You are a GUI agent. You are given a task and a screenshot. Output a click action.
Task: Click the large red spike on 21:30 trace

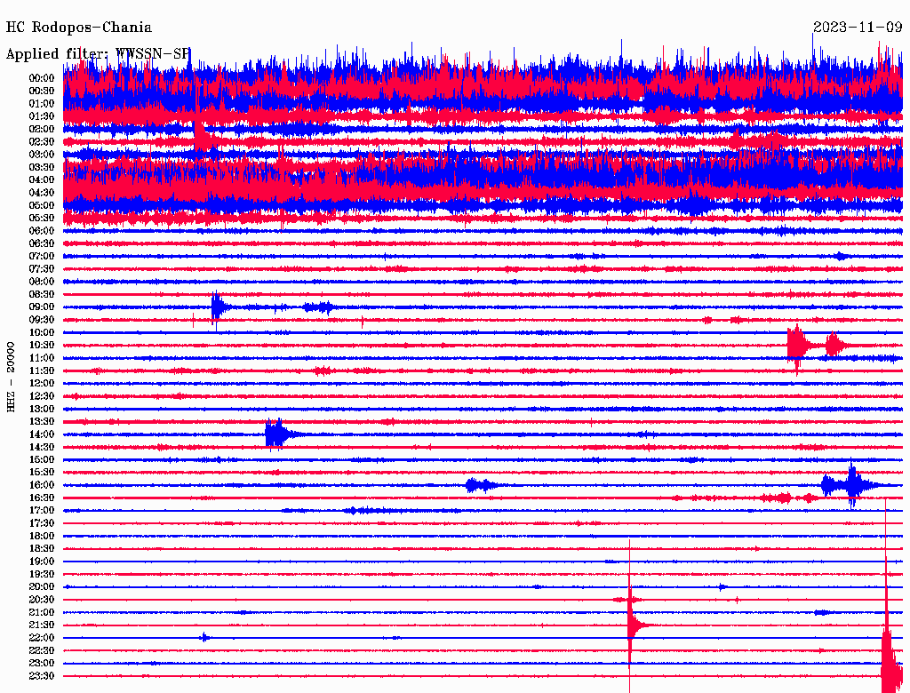pyautogui.click(x=632, y=624)
